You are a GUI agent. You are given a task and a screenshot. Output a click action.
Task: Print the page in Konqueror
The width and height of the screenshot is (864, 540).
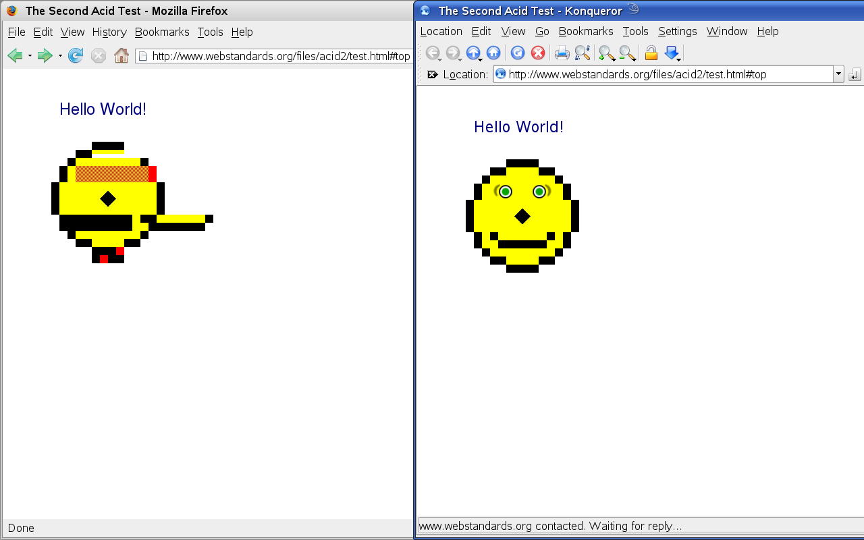(562, 53)
